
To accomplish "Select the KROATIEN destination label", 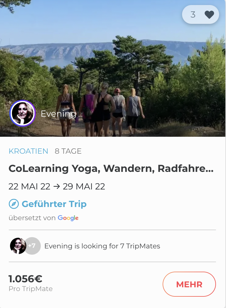I will [x=29, y=151].
